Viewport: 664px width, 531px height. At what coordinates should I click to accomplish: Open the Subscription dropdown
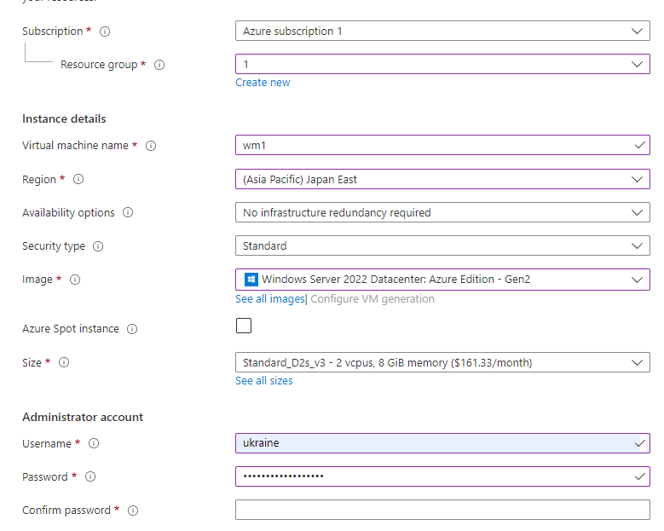(x=442, y=31)
